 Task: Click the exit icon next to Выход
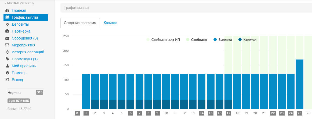coord(7,80)
